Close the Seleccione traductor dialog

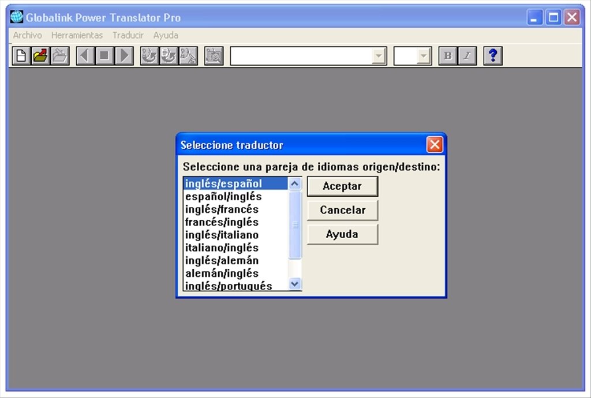435,145
